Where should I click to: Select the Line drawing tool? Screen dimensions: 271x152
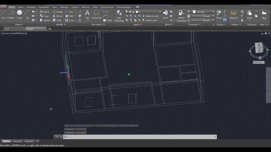coord(3,14)
